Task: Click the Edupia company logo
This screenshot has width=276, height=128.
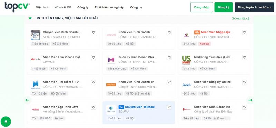Action: 111,109
